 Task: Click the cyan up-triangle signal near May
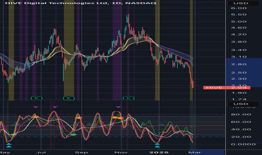(9, 145)
